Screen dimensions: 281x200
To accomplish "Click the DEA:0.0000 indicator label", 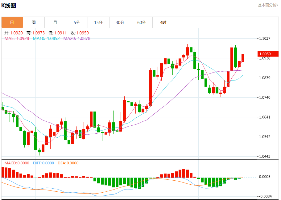I will 68,163.
